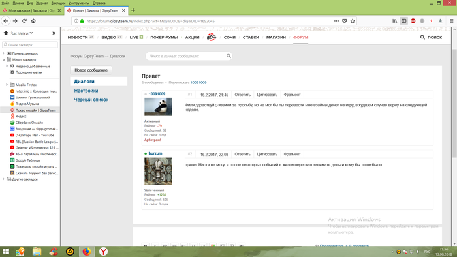This screenshot has height=257, width=457.
Task: Click the 500 promo logo icon
Action: (212, 37)
